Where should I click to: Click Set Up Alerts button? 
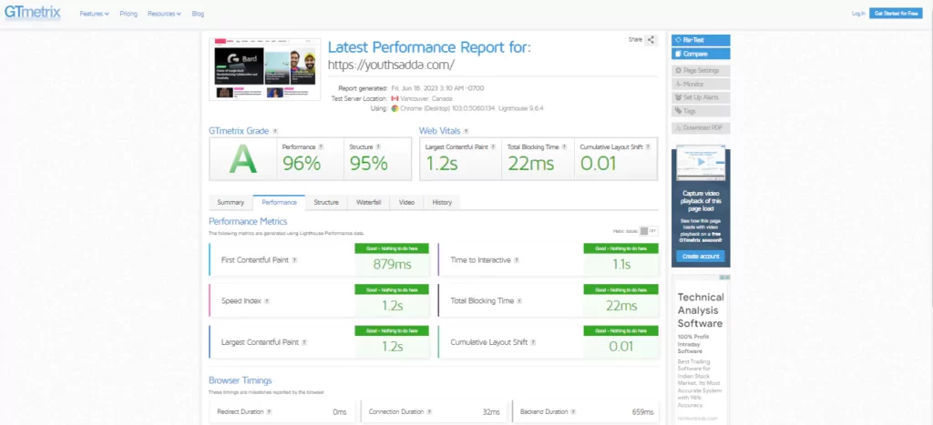701,97
